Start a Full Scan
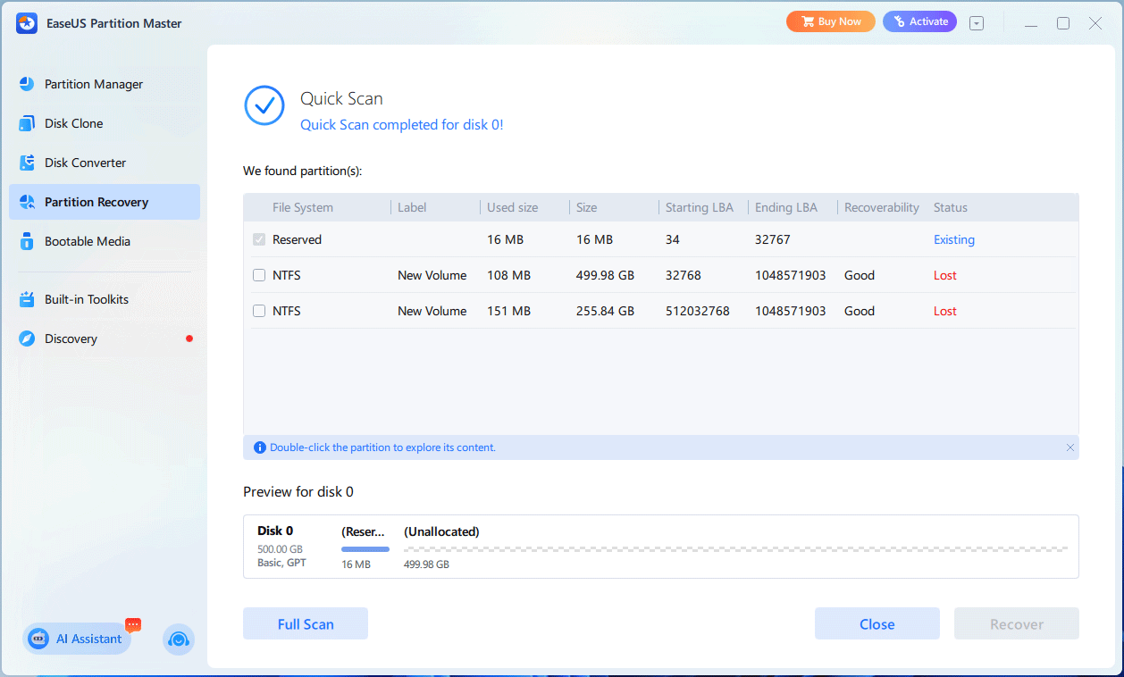1124x677 pixels. [305, 623]
